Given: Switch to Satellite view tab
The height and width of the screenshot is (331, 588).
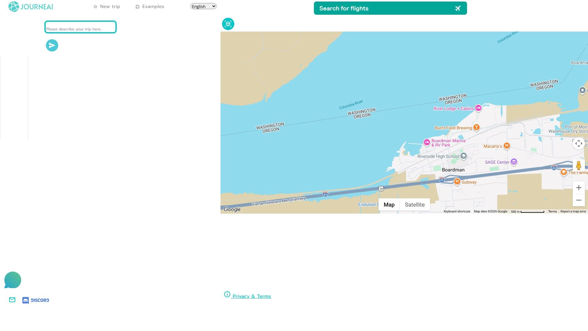Looking at the screenshot, I should pyautogui.click(x=415, y=205).
